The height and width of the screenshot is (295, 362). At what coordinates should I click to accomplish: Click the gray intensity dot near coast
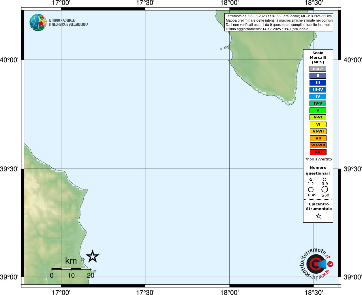82,260
